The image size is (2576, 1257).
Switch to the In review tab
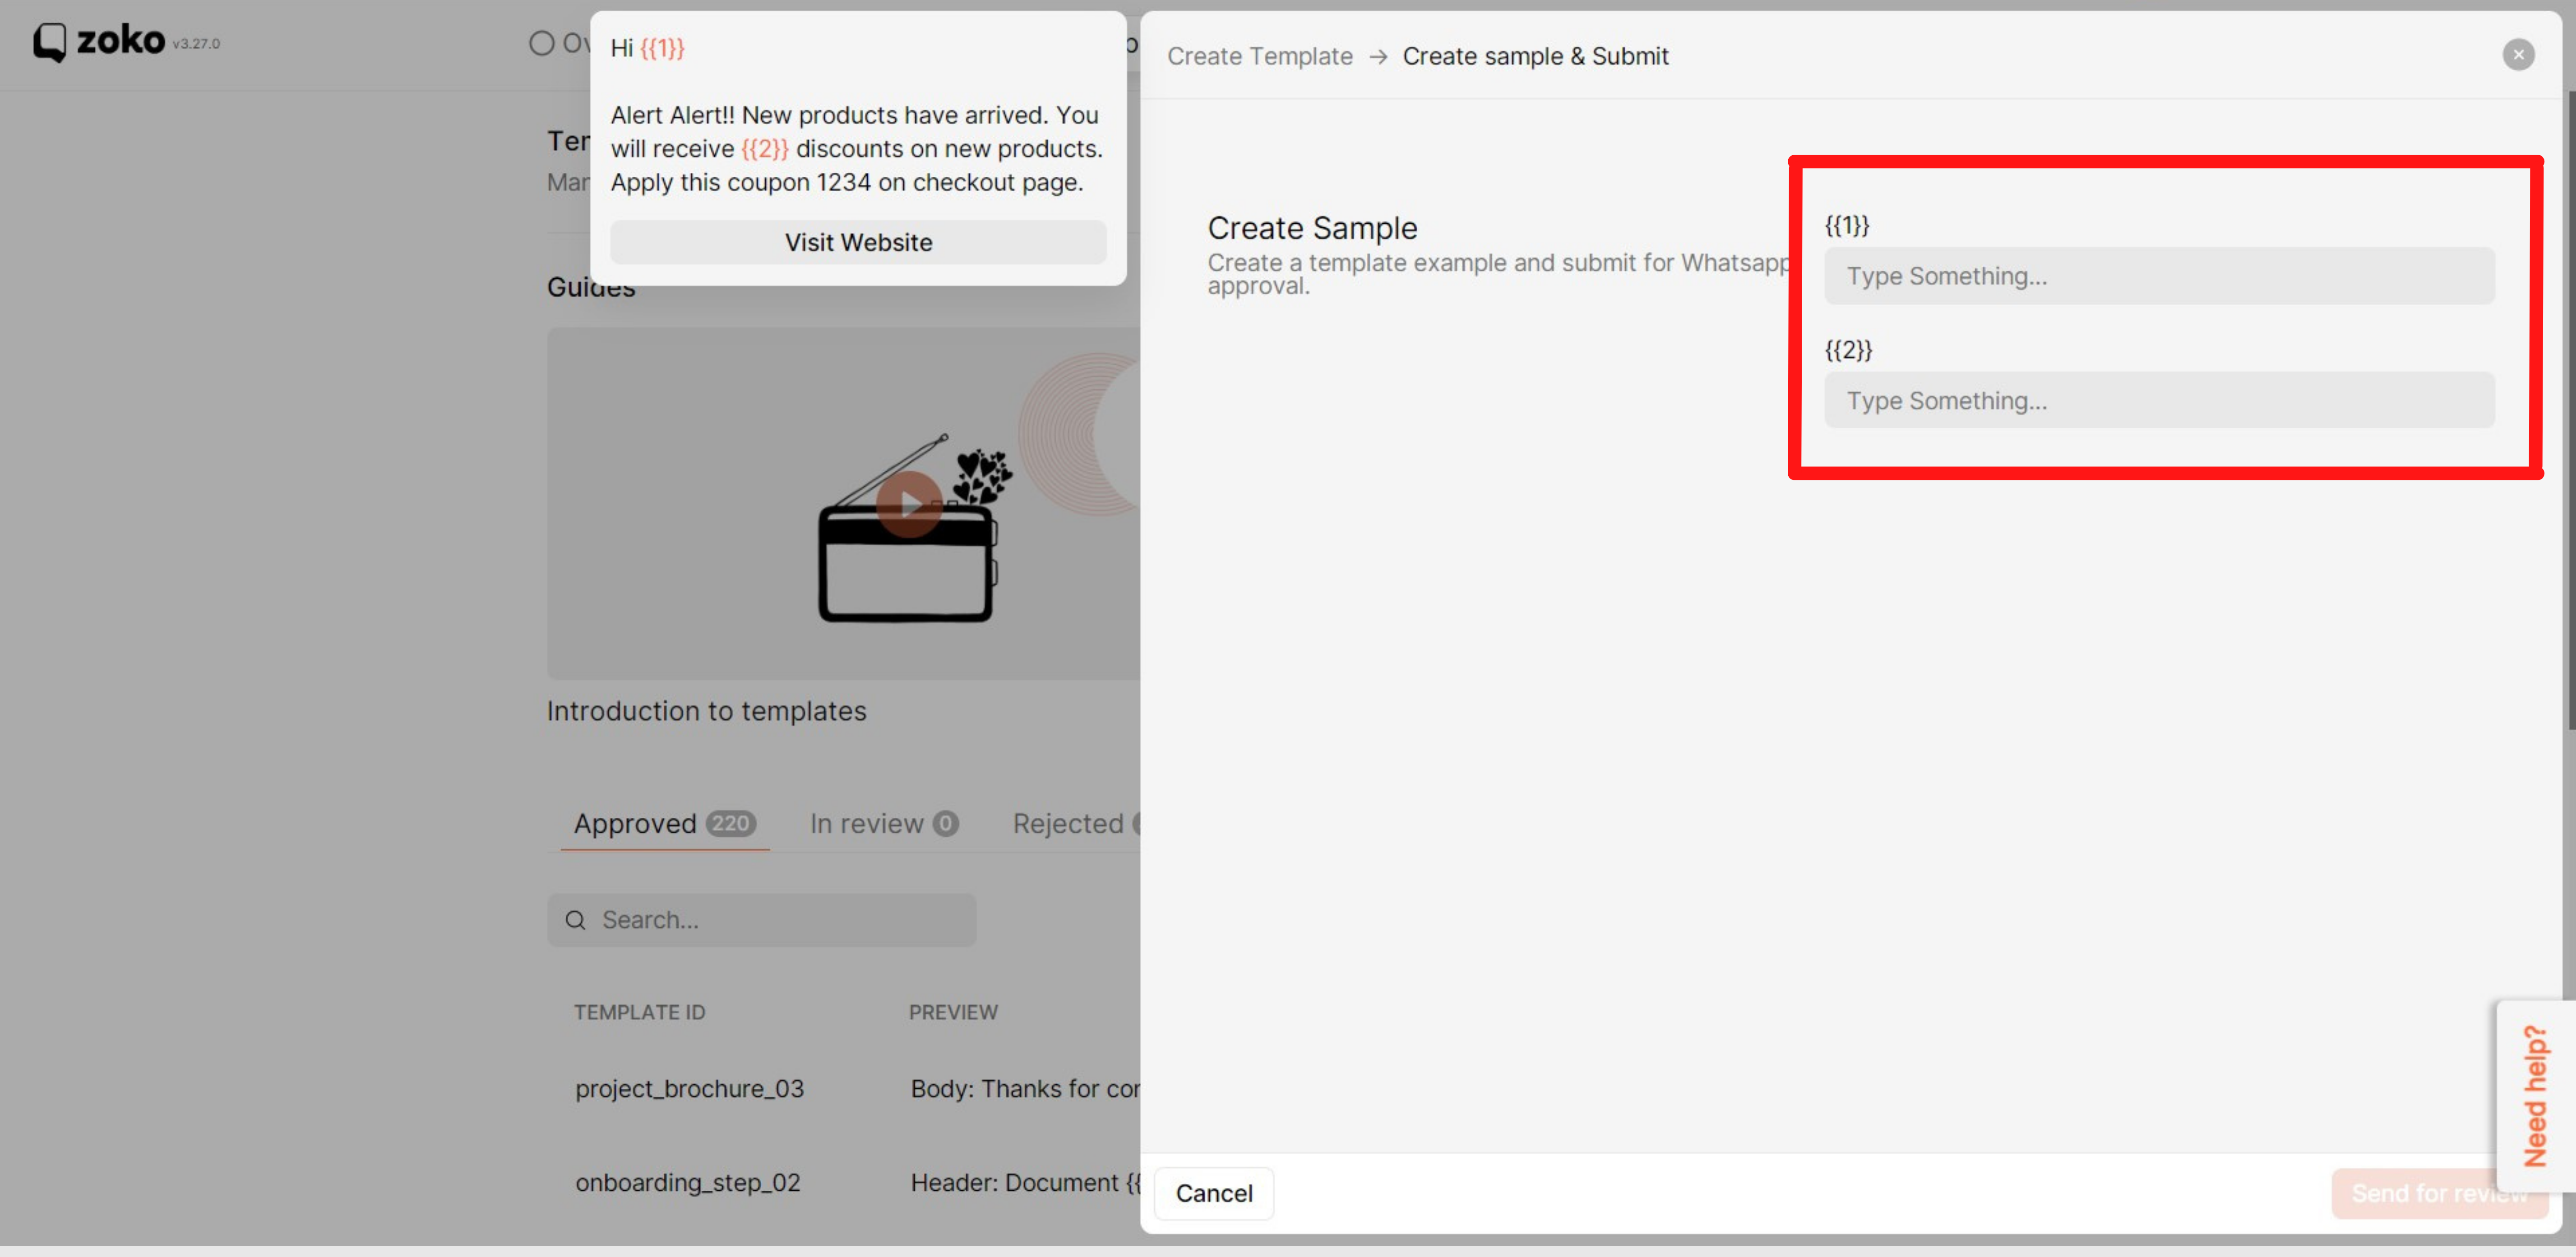pyautogui.click(x=884, y=824)
